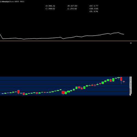Viewport: 137px width, 137px height.
Task: Select the high value H: 317.33
Action: click(72, 6)
